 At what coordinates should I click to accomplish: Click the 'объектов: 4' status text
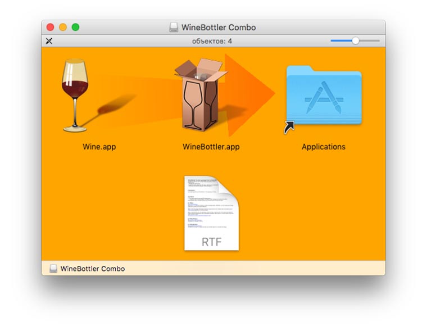[x=212, y=41]
